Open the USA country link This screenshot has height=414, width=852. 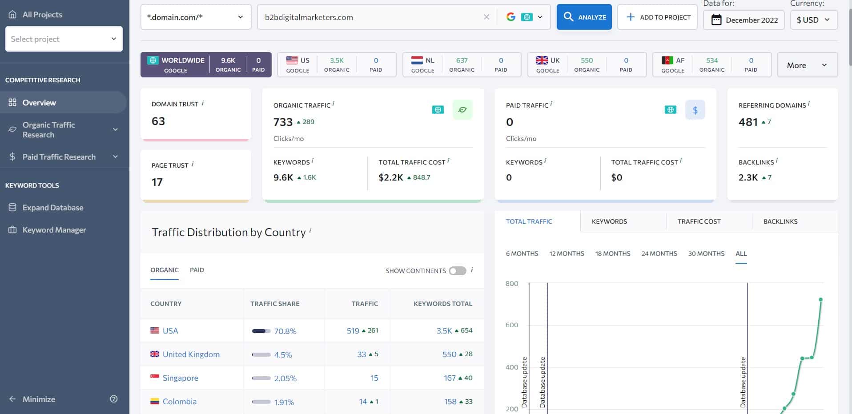pos(170,330)
